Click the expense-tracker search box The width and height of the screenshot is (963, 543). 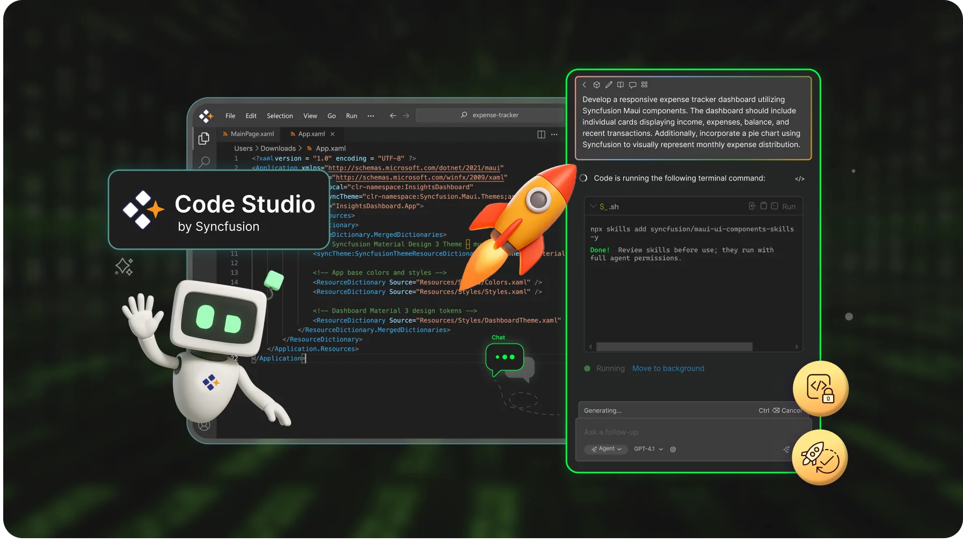pos(490,115)
